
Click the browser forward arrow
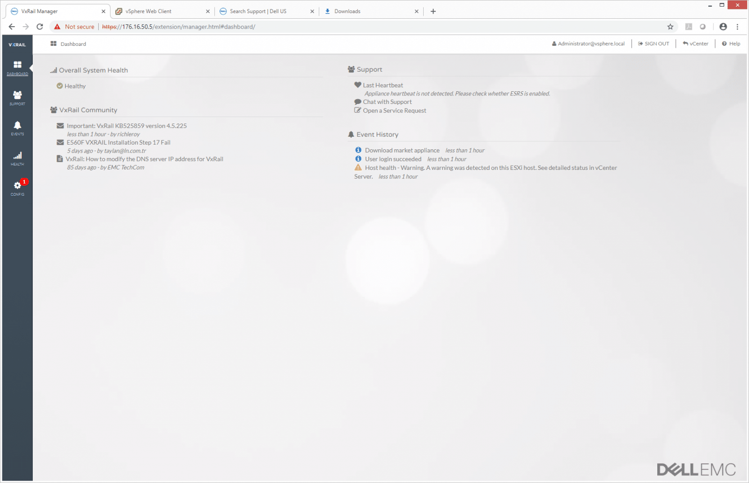[x=26, y=27]
